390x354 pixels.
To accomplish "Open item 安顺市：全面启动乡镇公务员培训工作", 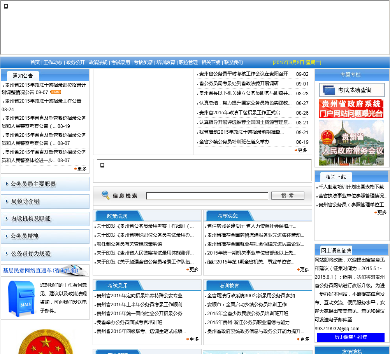I will point(247,304).
